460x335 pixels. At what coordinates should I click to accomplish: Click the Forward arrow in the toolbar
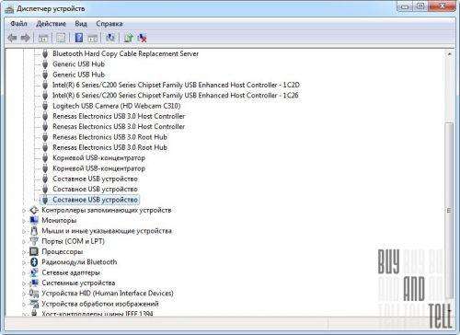(25, 38)
